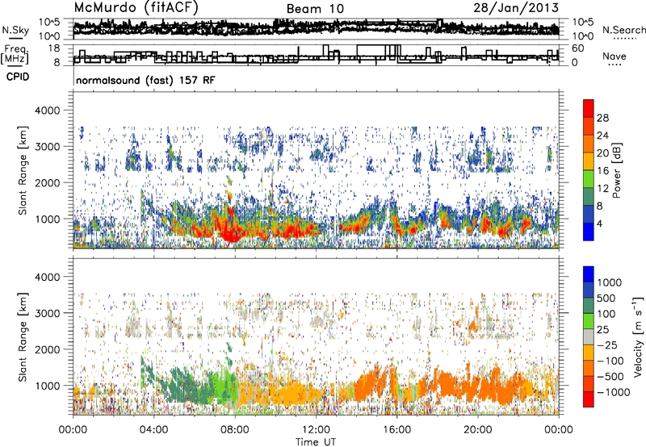Click the '28' Power colorbar tick label
Viewport: 646px width, 447px height.
(602, 118)
